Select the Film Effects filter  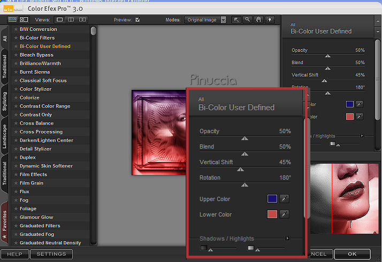(x=33, y=174)
